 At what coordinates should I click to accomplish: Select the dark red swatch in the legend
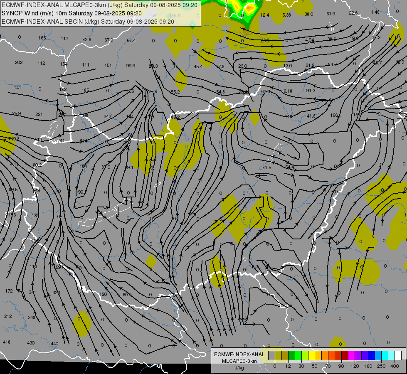[345, 356]
